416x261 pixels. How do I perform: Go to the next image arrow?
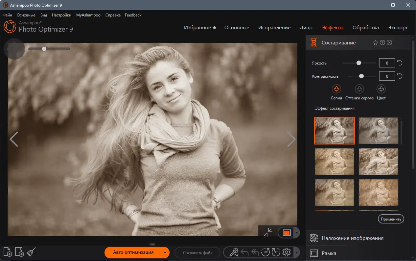click(x=291, y=139)
